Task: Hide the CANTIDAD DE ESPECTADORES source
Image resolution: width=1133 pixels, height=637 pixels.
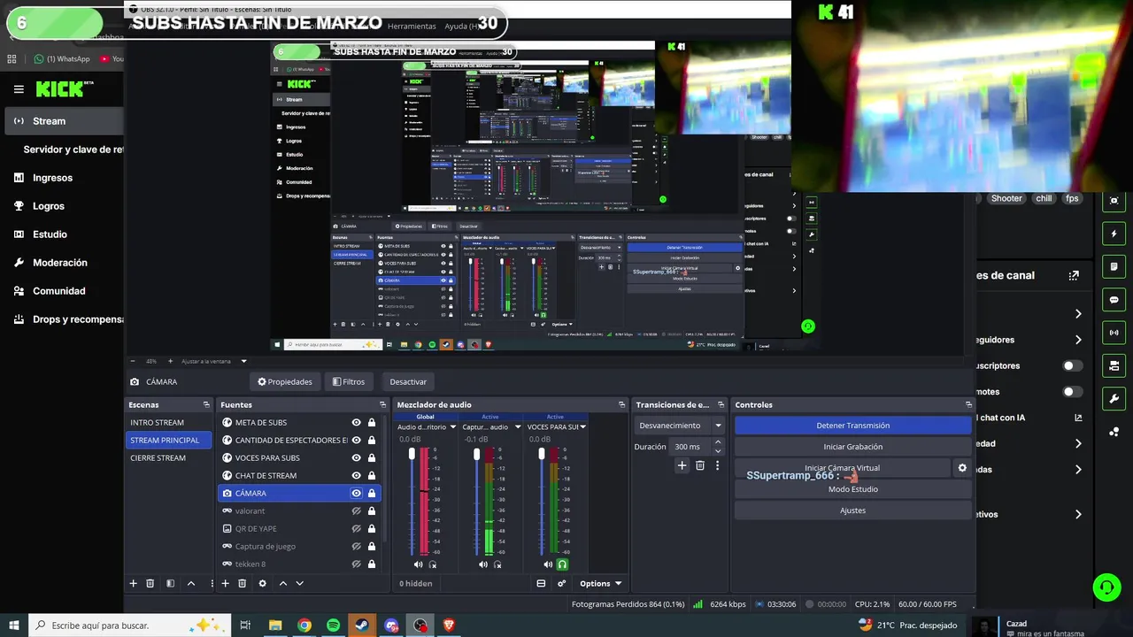Action: pyautogui.click(x=356, y=441)
